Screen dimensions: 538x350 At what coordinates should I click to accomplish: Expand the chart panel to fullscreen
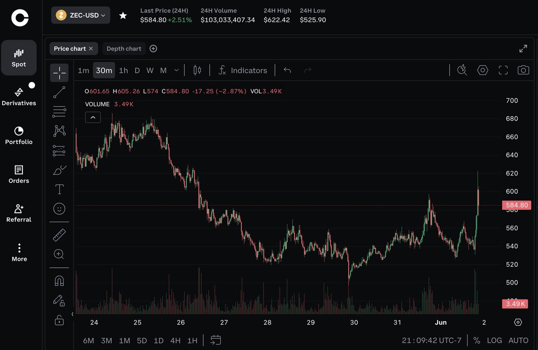[523, 48]
